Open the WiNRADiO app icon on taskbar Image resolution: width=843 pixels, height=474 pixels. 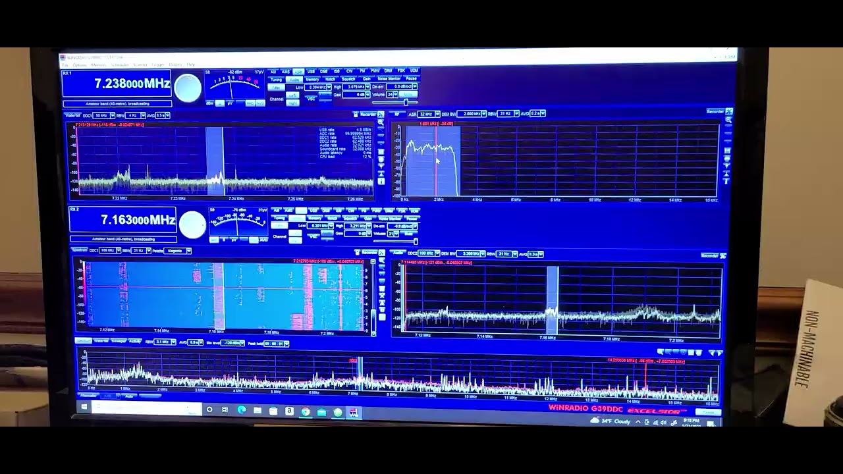(x=354, y=413)
